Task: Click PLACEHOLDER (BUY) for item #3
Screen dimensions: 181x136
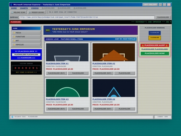Action: click(x=57, y=109)
